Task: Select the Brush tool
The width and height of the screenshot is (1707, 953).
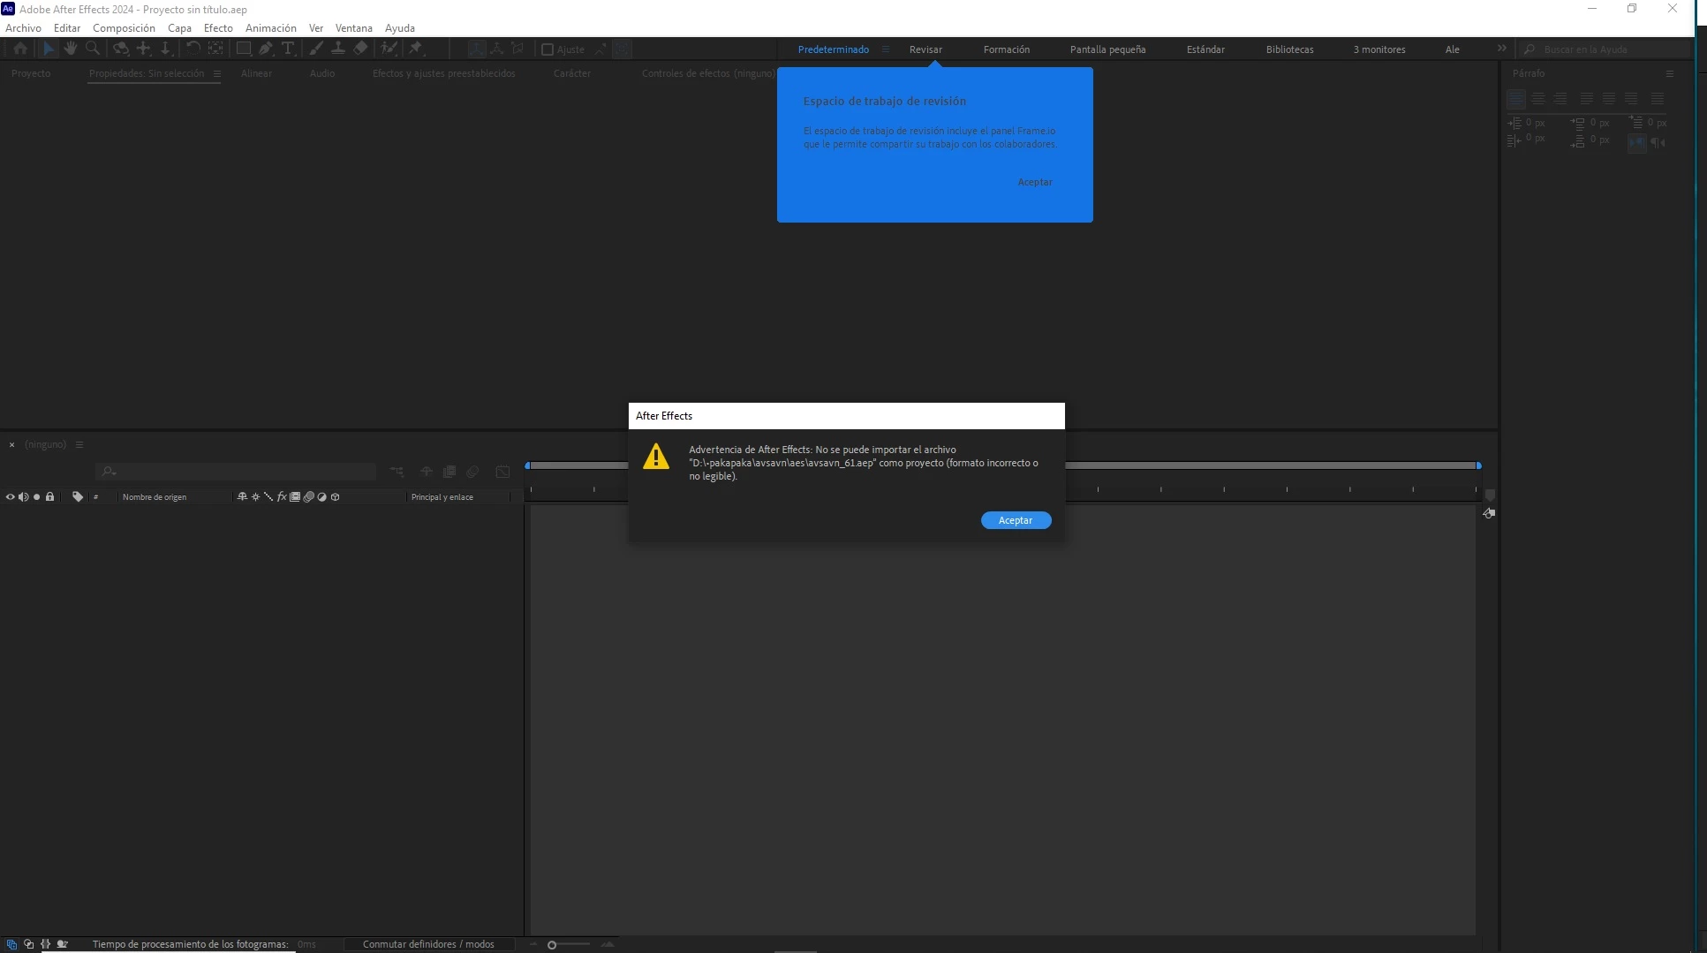Action: (316, 49)
